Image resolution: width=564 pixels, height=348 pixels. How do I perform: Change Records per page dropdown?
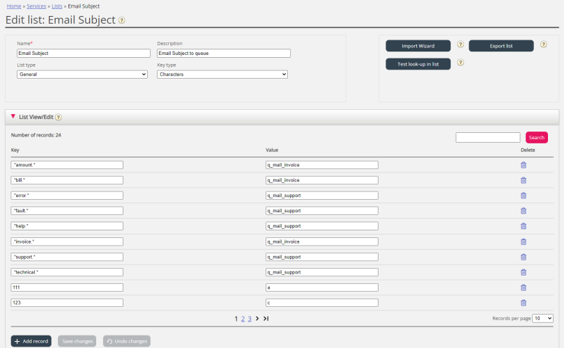click(542, 318)
